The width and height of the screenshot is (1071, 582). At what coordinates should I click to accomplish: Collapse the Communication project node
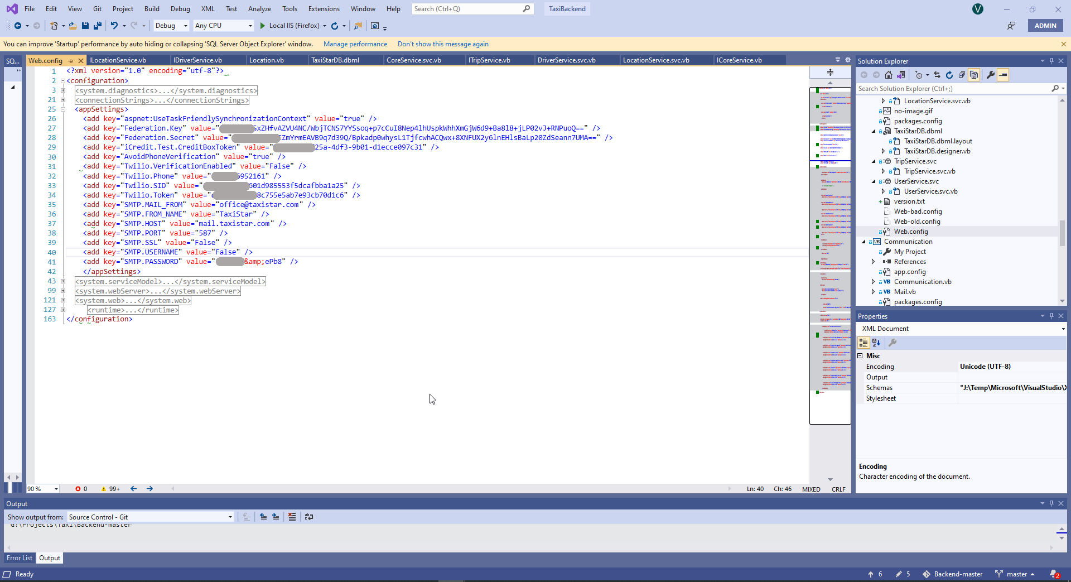(x=864, y=242)
